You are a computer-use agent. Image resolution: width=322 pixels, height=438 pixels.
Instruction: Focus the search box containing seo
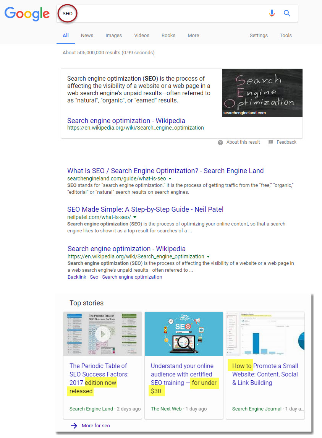click(x=177, y=13)
